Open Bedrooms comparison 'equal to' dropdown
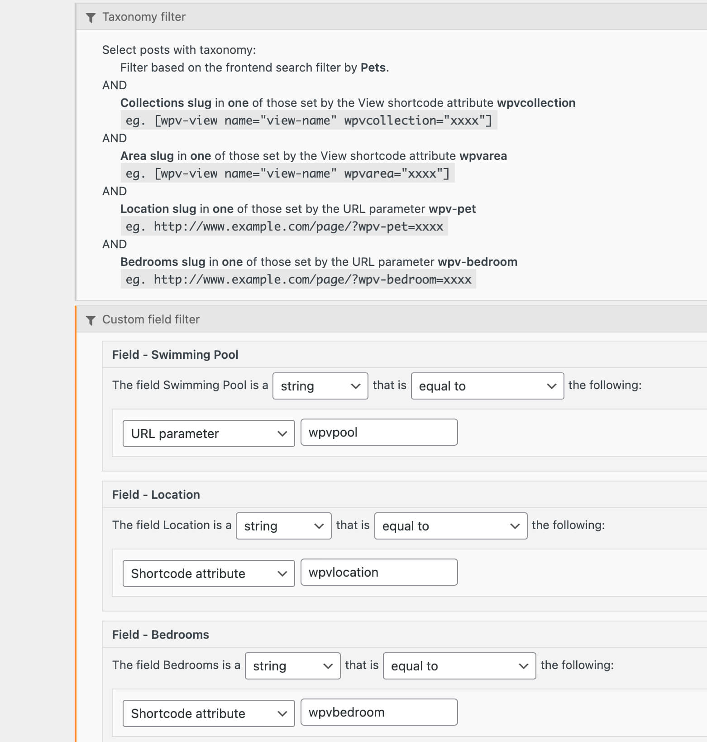 click(x=459, y=666)
